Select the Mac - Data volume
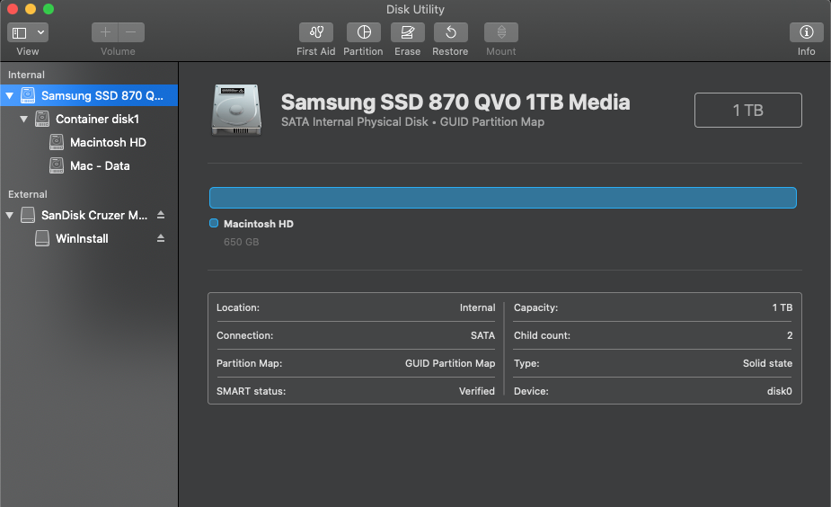 tap(89, 165)
